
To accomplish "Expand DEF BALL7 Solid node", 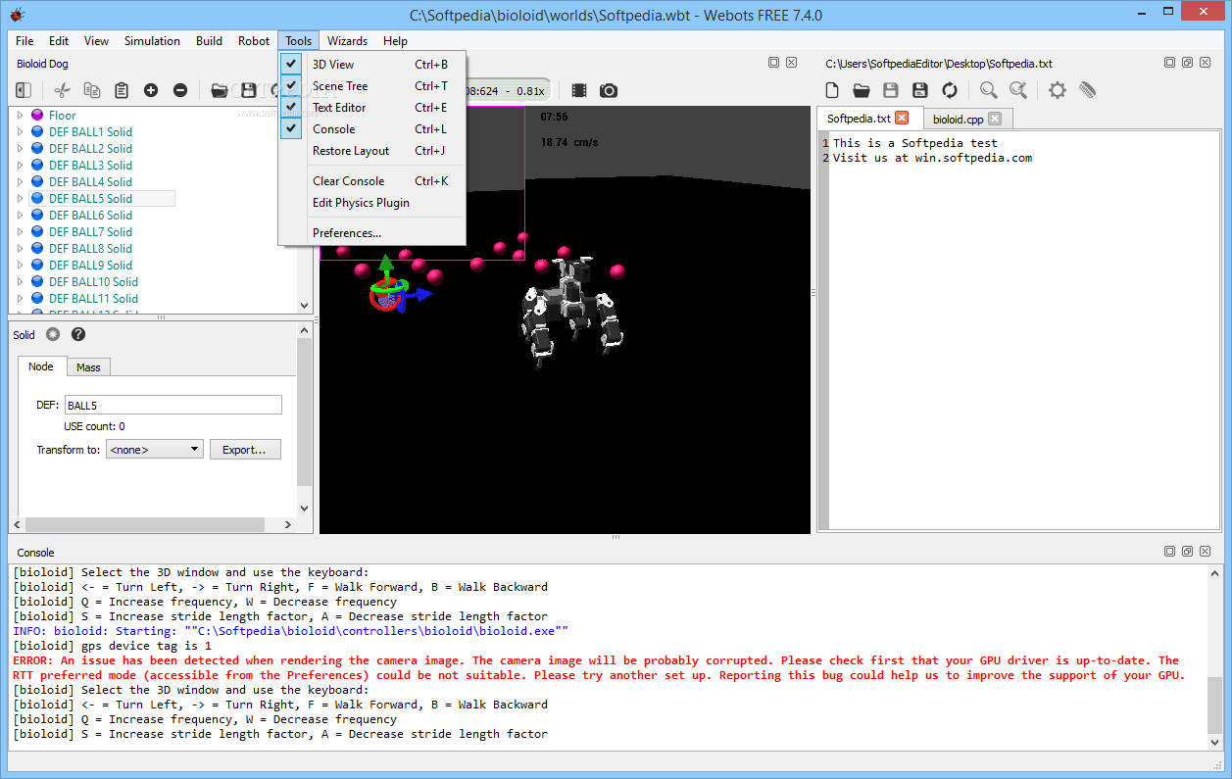I will (20, 231).
